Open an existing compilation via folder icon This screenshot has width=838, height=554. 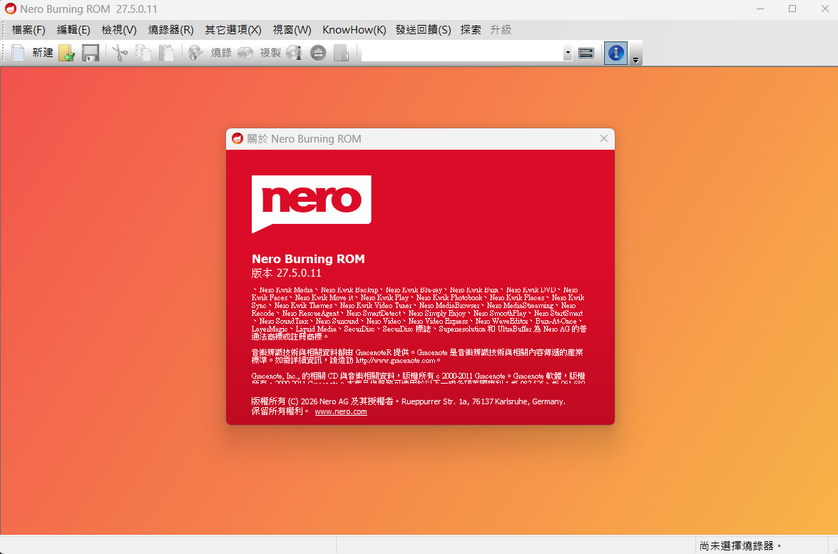tap(67, 52)
